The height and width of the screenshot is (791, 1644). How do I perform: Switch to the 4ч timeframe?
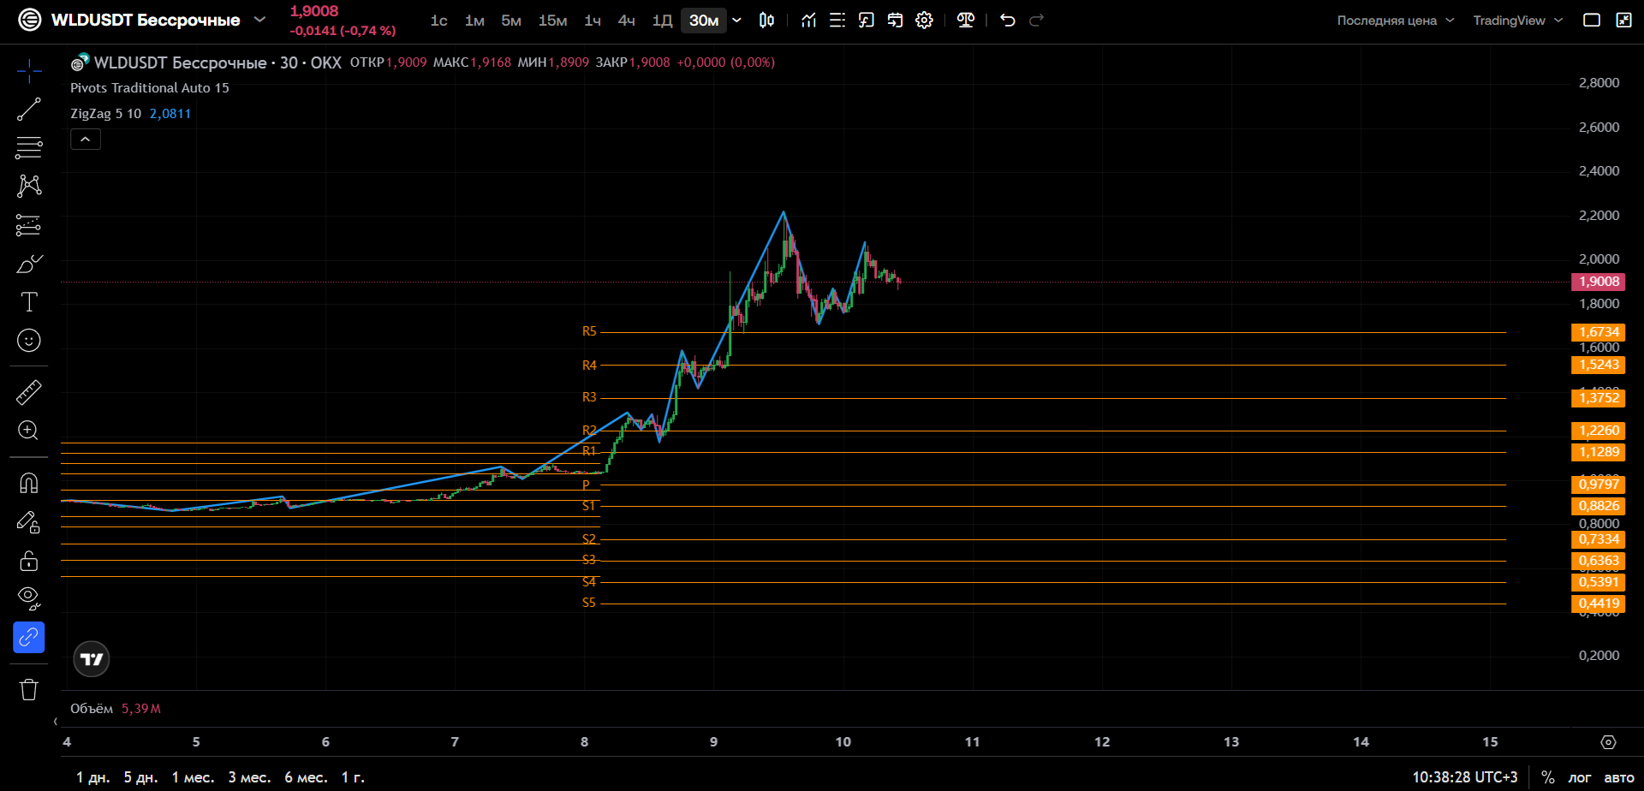626,20
